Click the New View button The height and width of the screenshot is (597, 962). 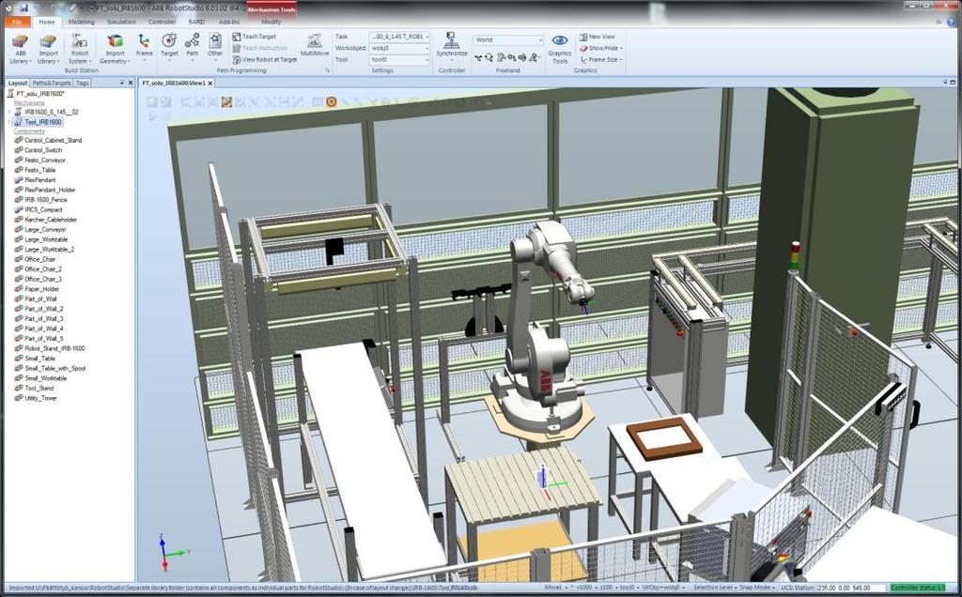(x=597, y=37)
